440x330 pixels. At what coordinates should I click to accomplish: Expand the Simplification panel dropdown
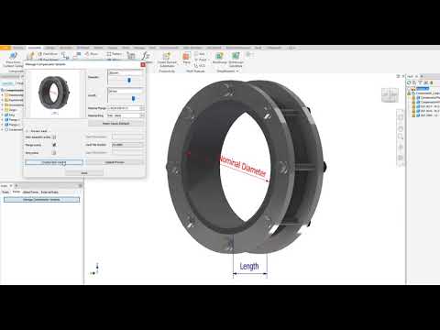pos(237,71)
